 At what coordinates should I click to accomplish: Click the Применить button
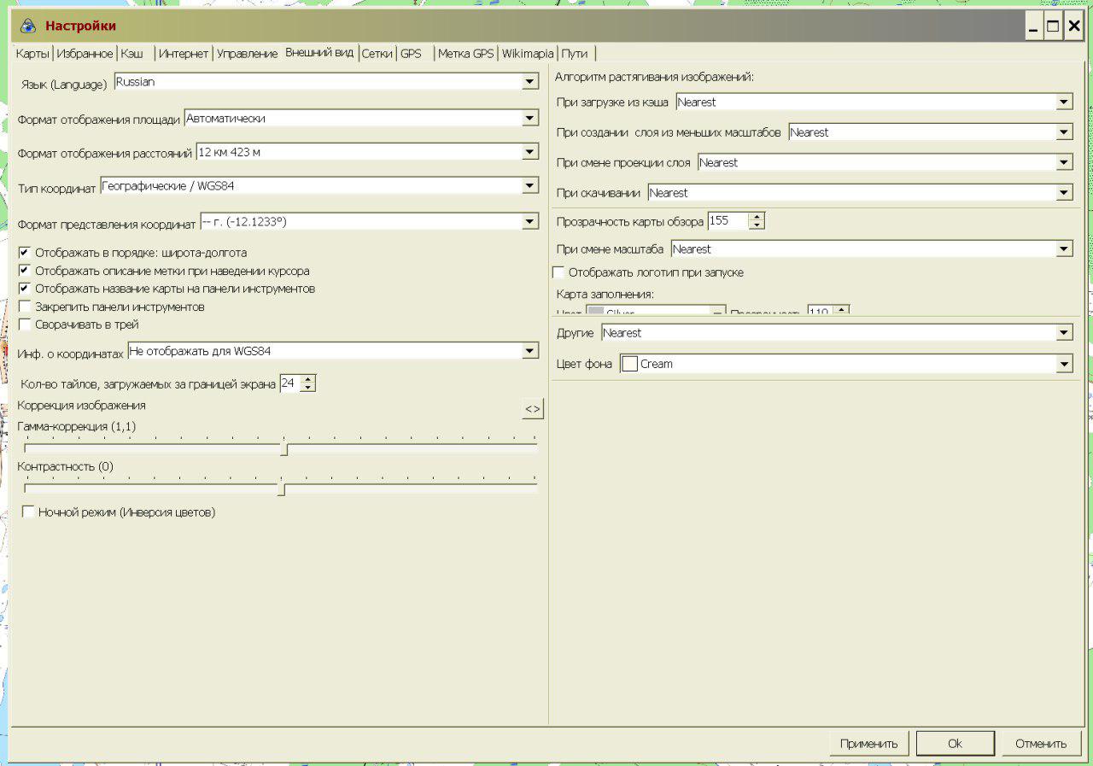click(868, 744)
